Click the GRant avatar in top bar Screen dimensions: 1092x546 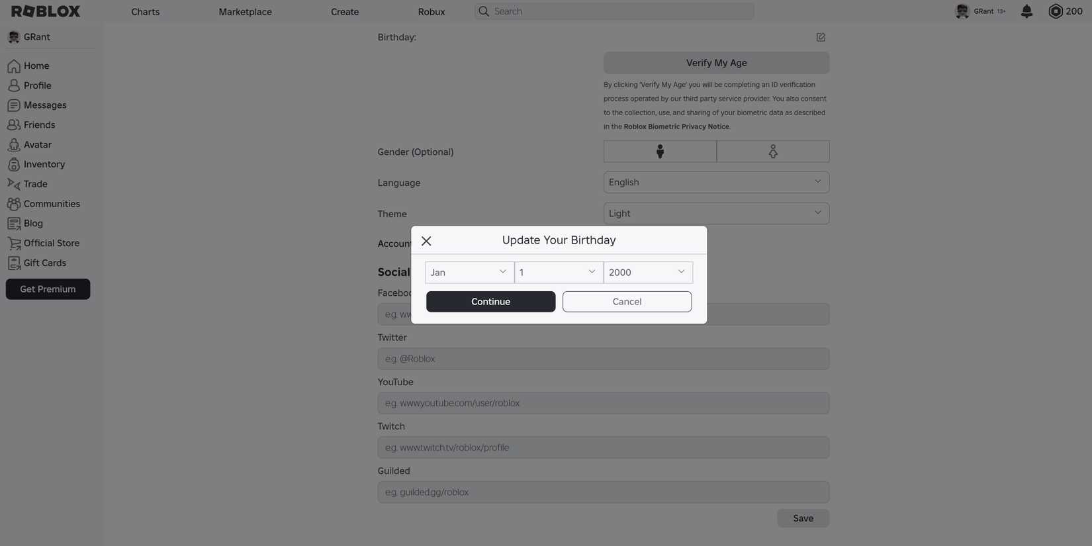click(x=962, y=11)
